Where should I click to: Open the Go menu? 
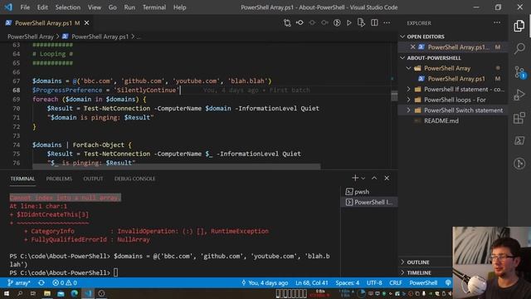pyautogui.click(x=113, y=7)
